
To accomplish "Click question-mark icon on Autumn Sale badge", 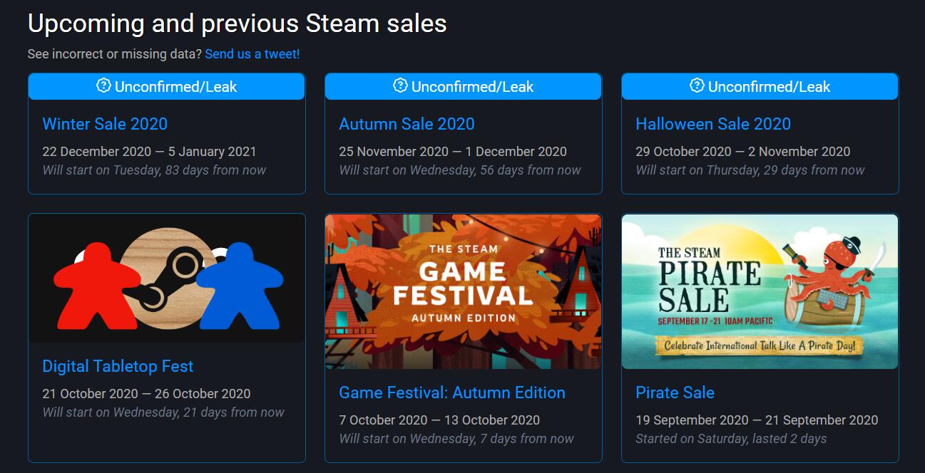I will point(401,86).
